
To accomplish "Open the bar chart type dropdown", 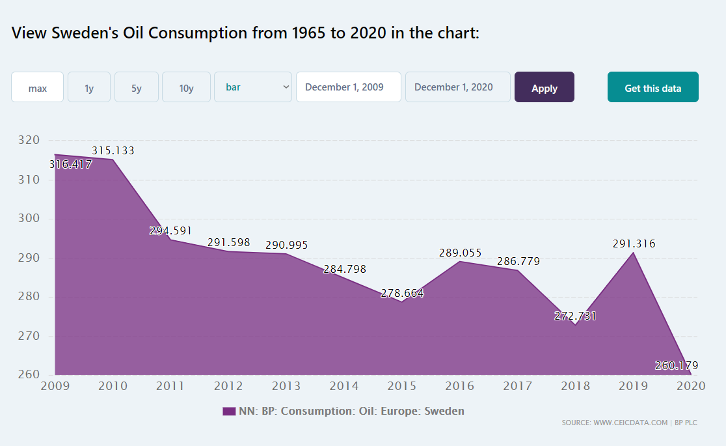I will 253,87.
